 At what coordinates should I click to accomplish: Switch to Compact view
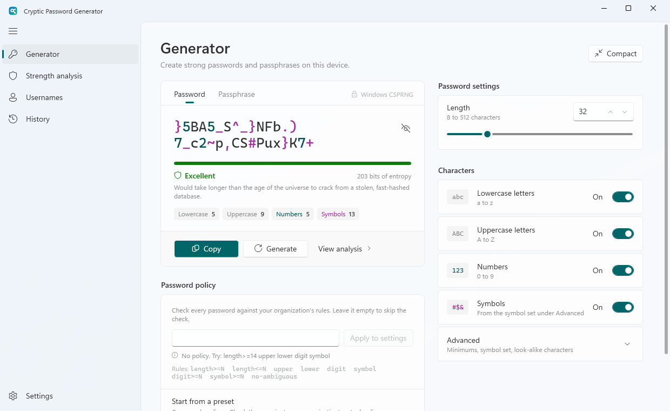tap(615, 54)
